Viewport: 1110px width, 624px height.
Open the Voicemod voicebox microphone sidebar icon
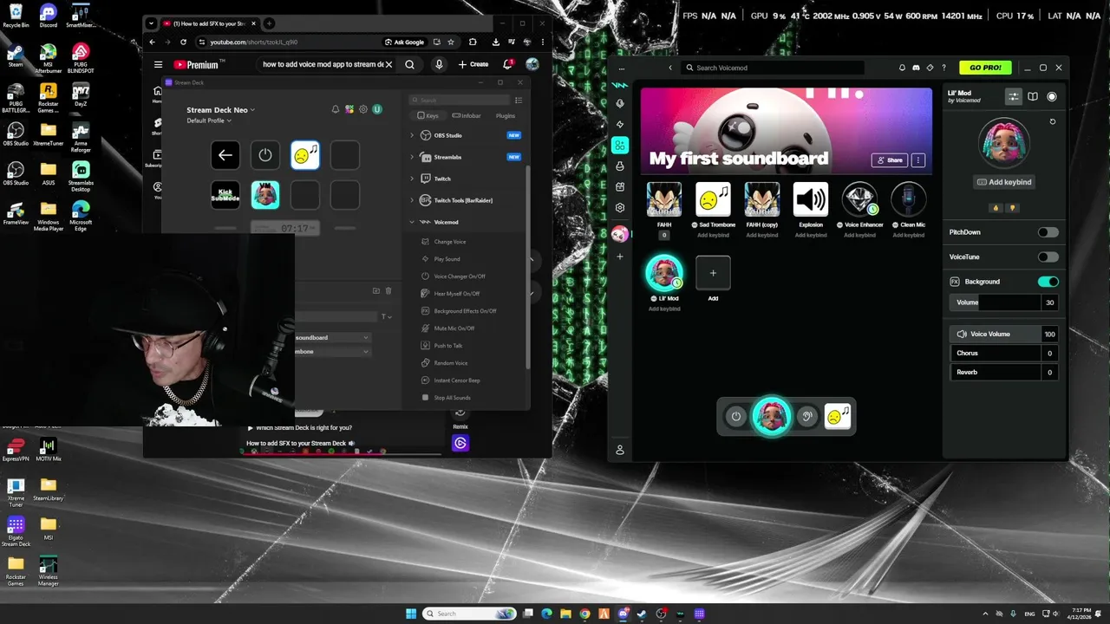click(x=620, y=103)
